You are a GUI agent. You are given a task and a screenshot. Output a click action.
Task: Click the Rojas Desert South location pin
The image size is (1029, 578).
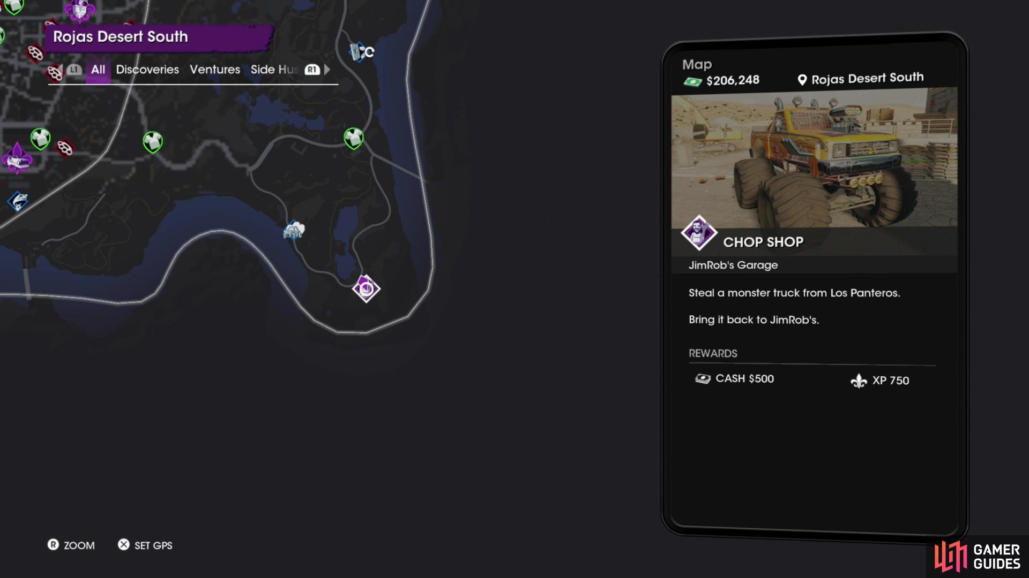point(802,80)
